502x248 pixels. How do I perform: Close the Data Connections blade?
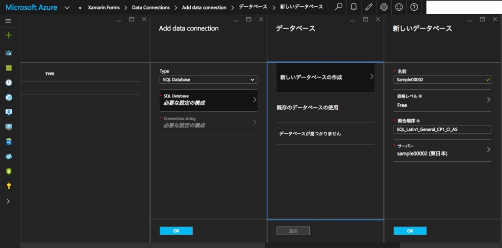tap(144, 20)
